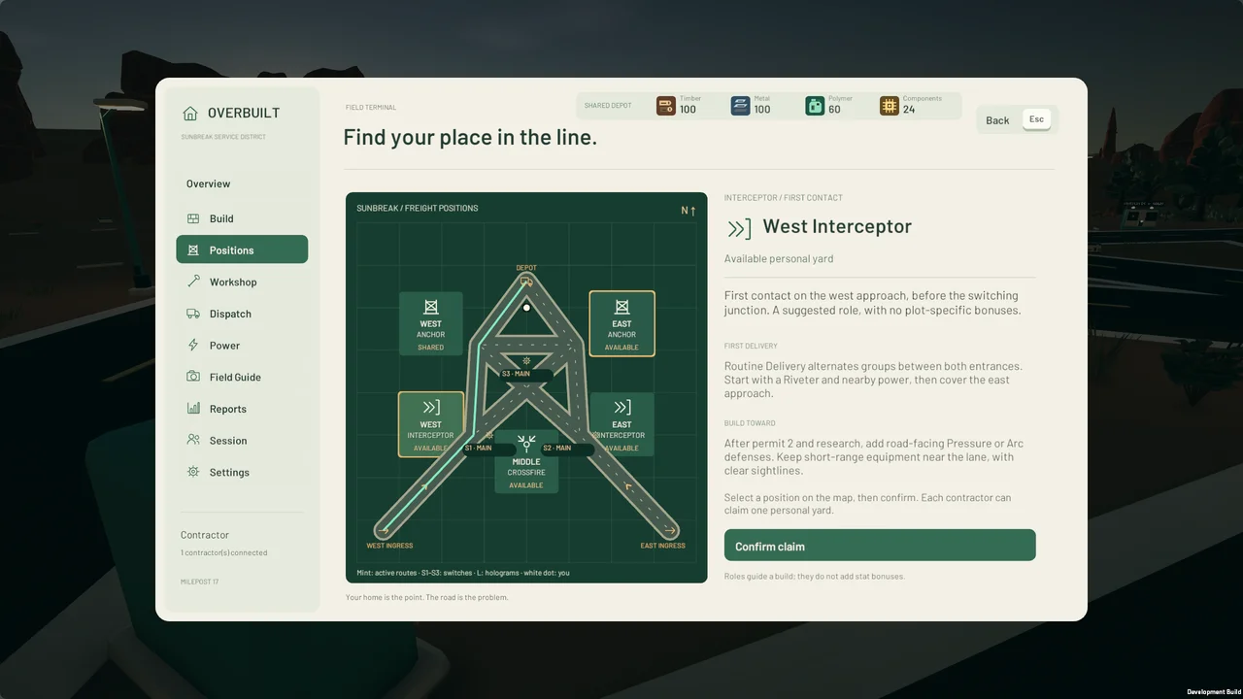Click the north compass indicator
The height and width of the screenshot is (699, 1243).
689,211
